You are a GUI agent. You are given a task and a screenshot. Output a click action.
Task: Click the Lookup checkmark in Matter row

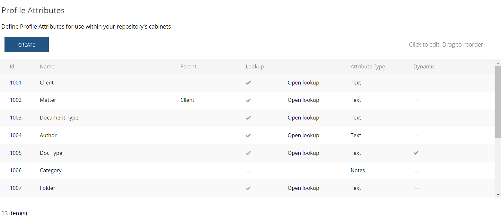(248, 100)
